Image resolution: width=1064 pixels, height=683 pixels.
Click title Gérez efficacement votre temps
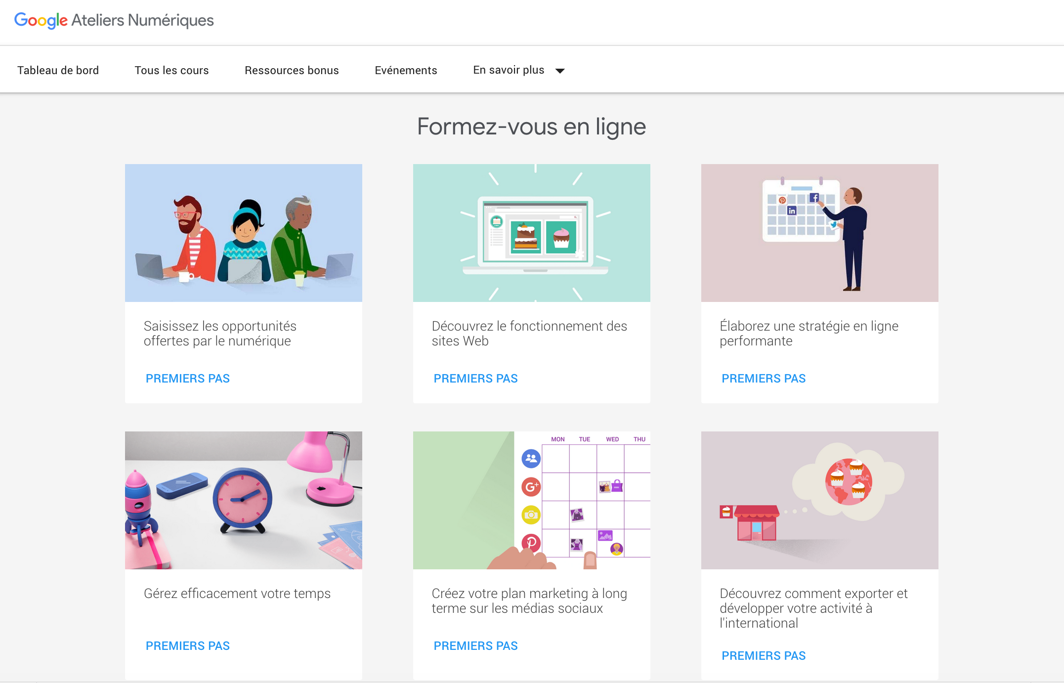point(237,594)
